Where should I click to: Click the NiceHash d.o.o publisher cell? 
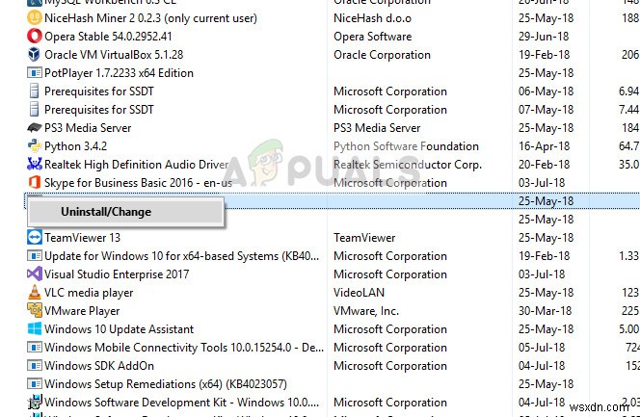click(x=372, y=18)
